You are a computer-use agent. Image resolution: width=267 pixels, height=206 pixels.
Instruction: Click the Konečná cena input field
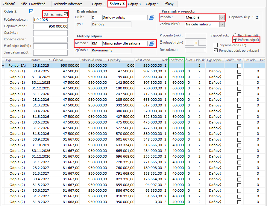pos(50,39)
